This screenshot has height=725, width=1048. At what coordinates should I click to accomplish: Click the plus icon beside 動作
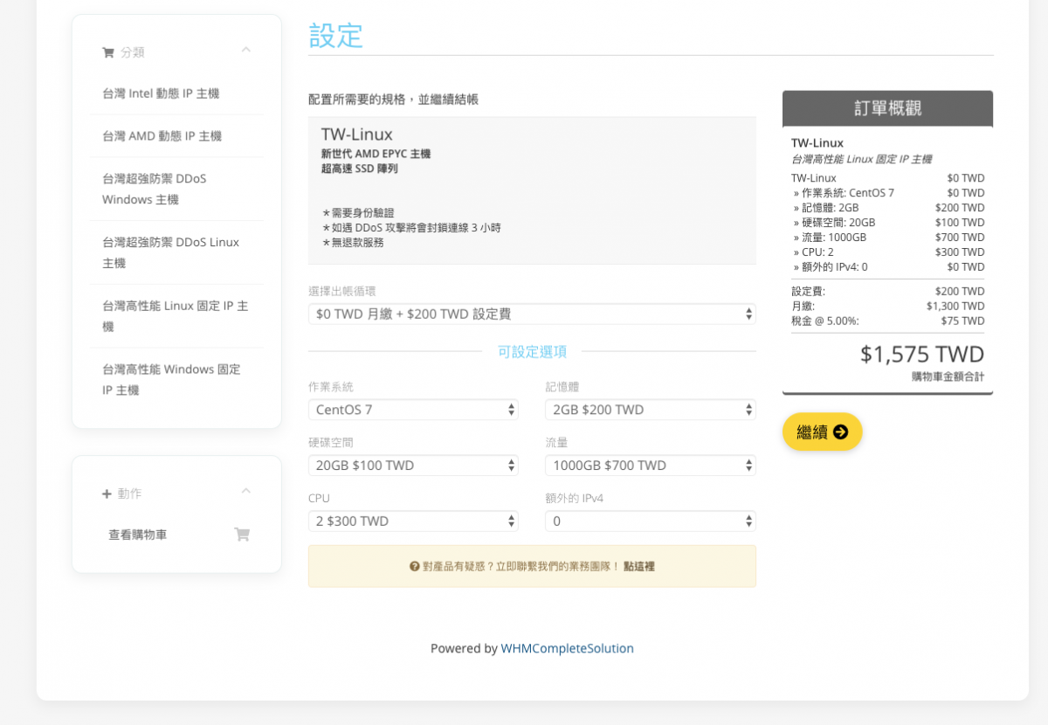point(107,494)
